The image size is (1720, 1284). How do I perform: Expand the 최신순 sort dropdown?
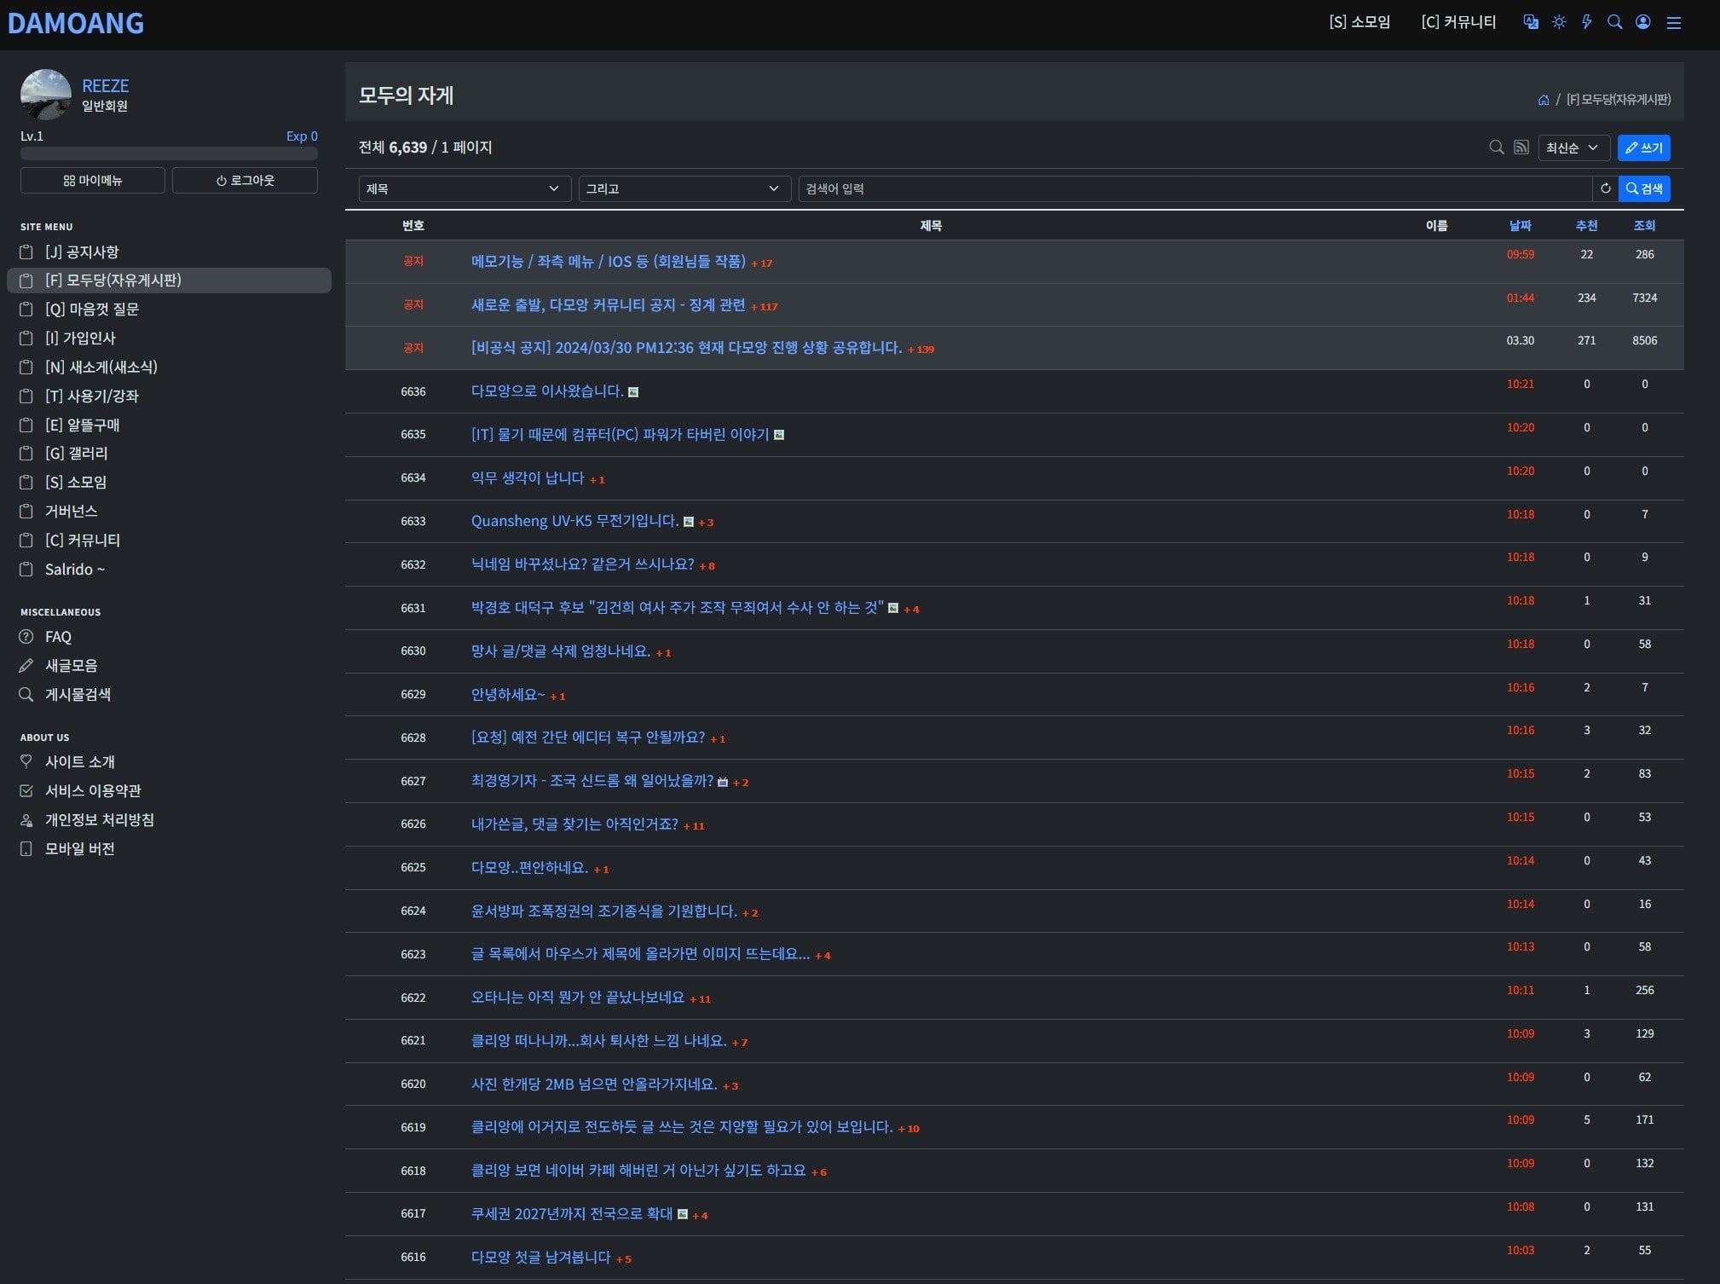(1573, 147)
